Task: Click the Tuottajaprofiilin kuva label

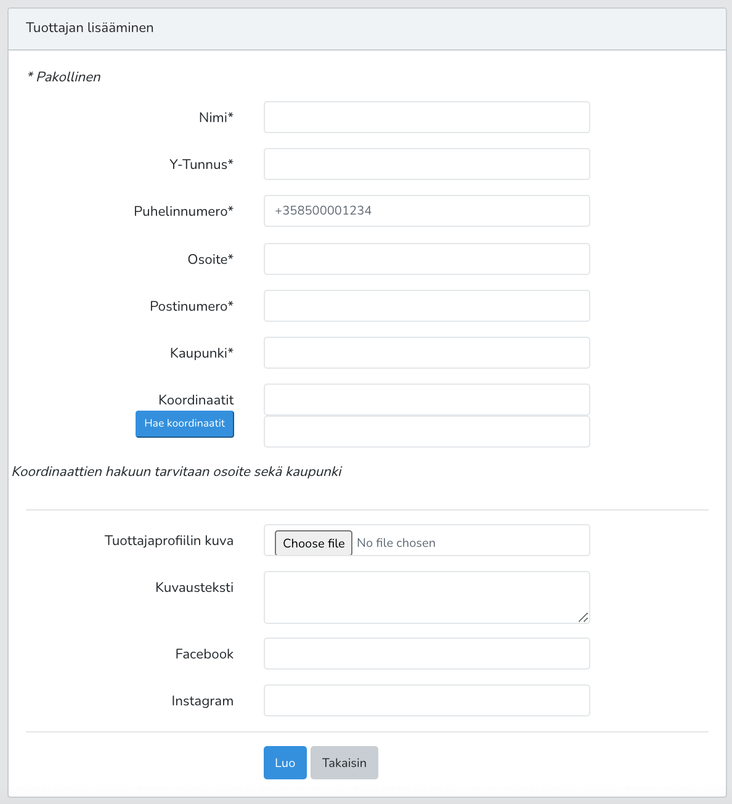Action: pos(169,541)
